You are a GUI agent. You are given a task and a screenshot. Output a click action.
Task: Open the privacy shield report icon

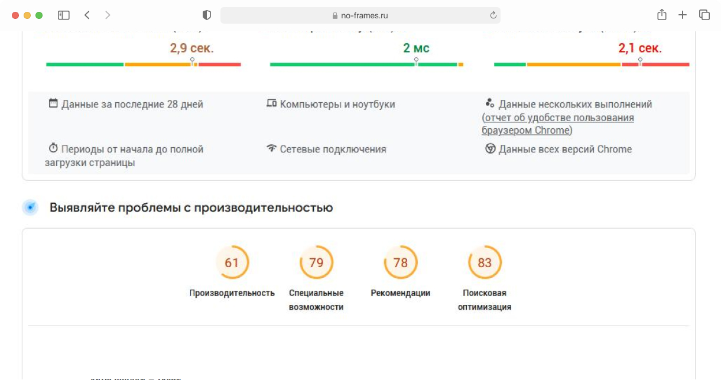(x=207, y=15)
